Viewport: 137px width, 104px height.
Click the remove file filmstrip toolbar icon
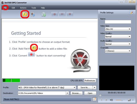click(33, 14)
